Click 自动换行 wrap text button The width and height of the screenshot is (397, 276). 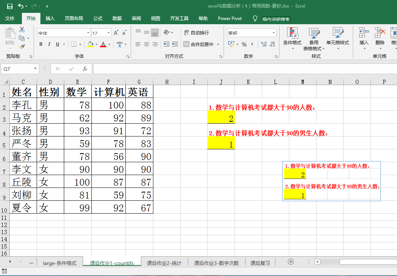pos(196,33)
